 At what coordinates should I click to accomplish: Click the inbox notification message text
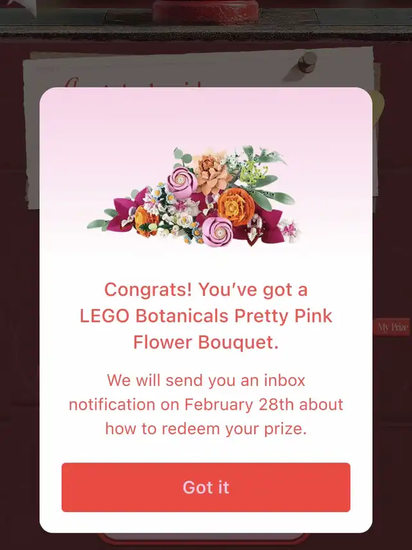click(206, 404)
